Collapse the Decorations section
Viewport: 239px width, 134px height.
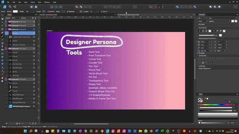197,28
